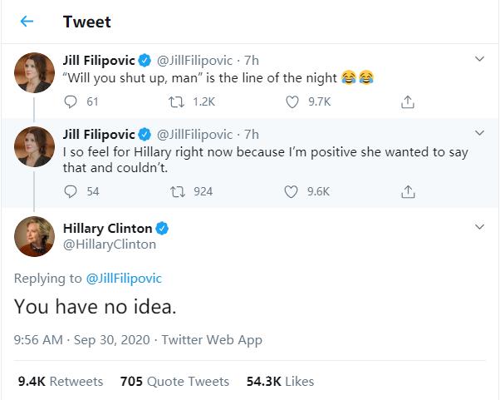
Task: Retweet the "line of the night" tweet
Action: [175, 102]
